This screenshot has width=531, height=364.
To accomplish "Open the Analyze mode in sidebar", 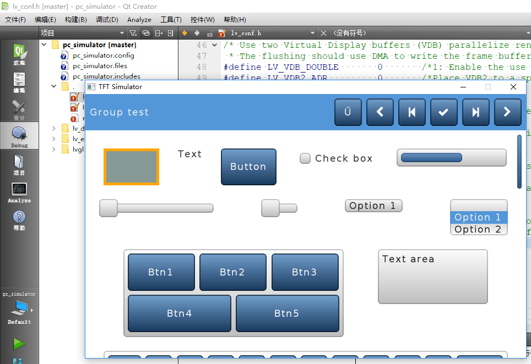I will 19,192.
